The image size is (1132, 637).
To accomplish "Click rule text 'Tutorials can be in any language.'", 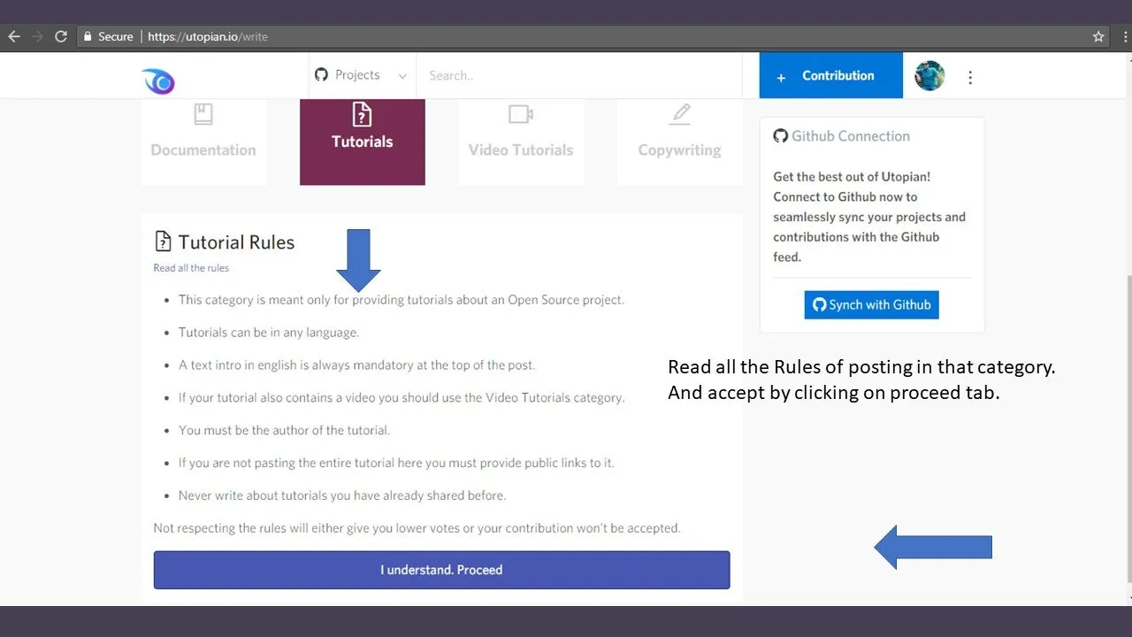I will coord(269,333).
